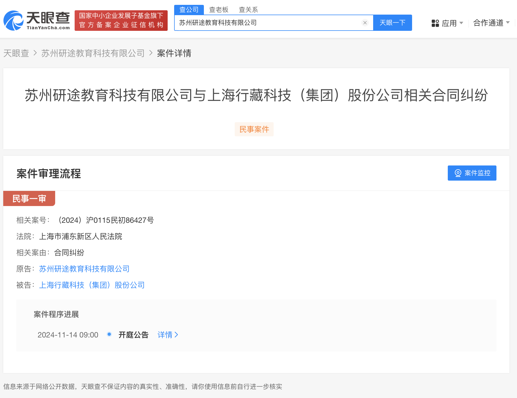This screenshot has width=517, height=398.
Task: Click the 合同纠纷 case cause value
Action: [69, 253]
